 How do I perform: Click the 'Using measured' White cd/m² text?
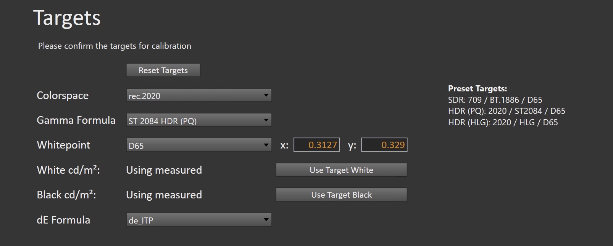164,170
